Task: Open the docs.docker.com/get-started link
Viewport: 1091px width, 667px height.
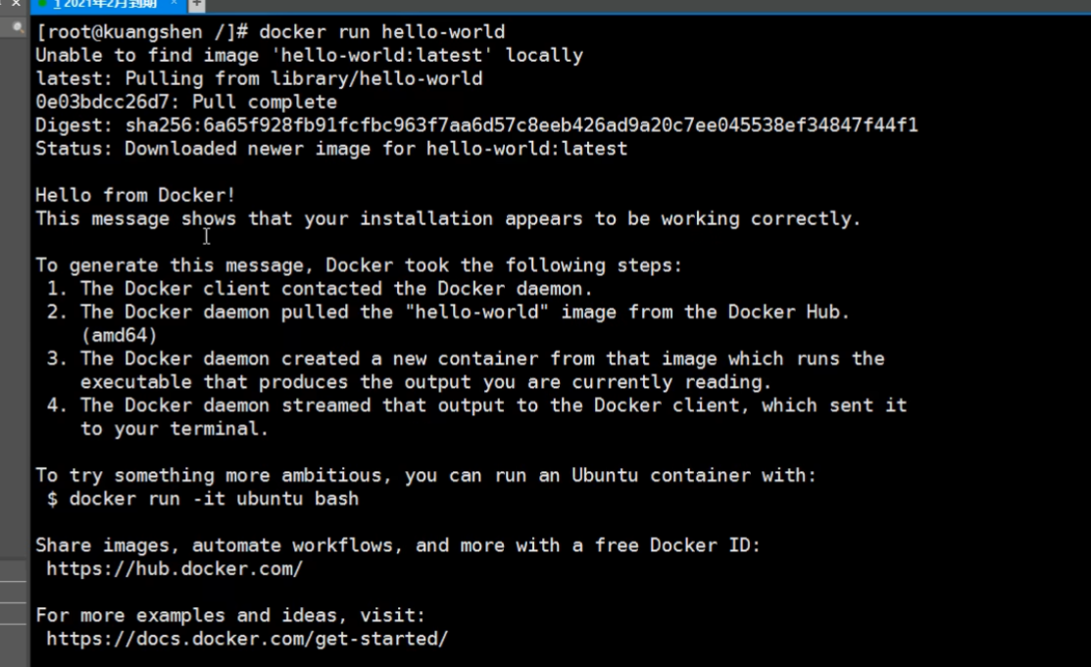Action: [247, 639]
